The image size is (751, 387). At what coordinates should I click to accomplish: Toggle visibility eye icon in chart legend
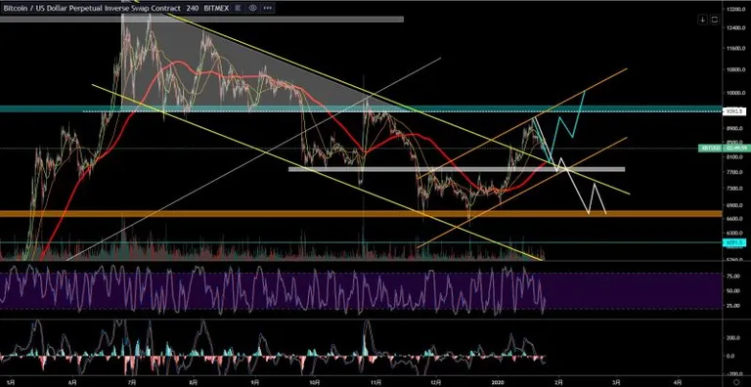[252, 8]
